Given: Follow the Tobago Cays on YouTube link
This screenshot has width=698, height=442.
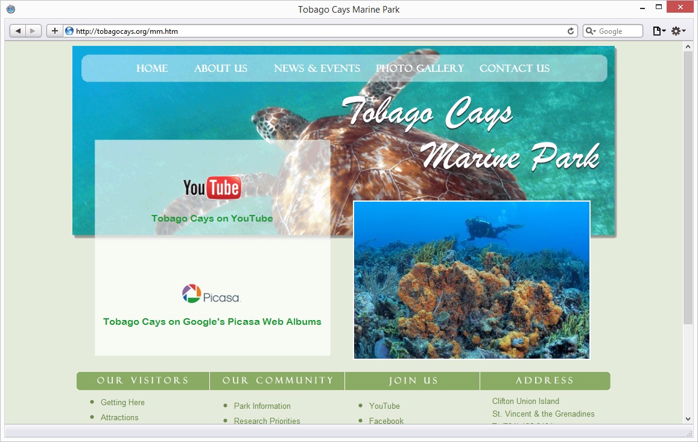Looking at the screenshot, I should click(212, 219).
